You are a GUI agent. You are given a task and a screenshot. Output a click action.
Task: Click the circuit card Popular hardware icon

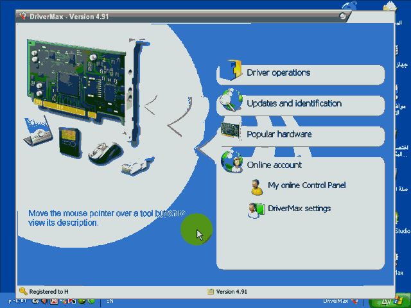point(231,130)
